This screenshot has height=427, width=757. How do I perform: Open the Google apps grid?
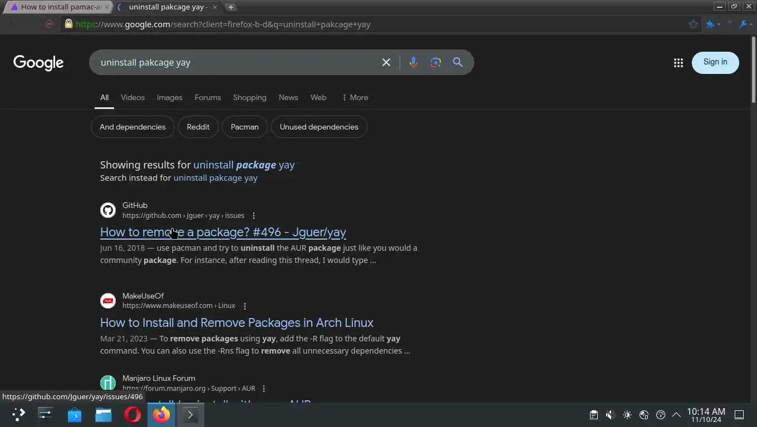pyautogui.click(x=678, y=63)
